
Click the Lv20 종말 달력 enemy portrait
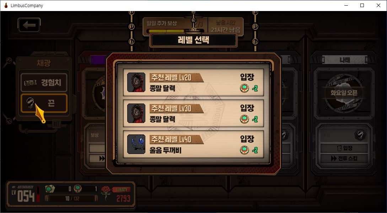pyautogui.click(x=136, y=82)
